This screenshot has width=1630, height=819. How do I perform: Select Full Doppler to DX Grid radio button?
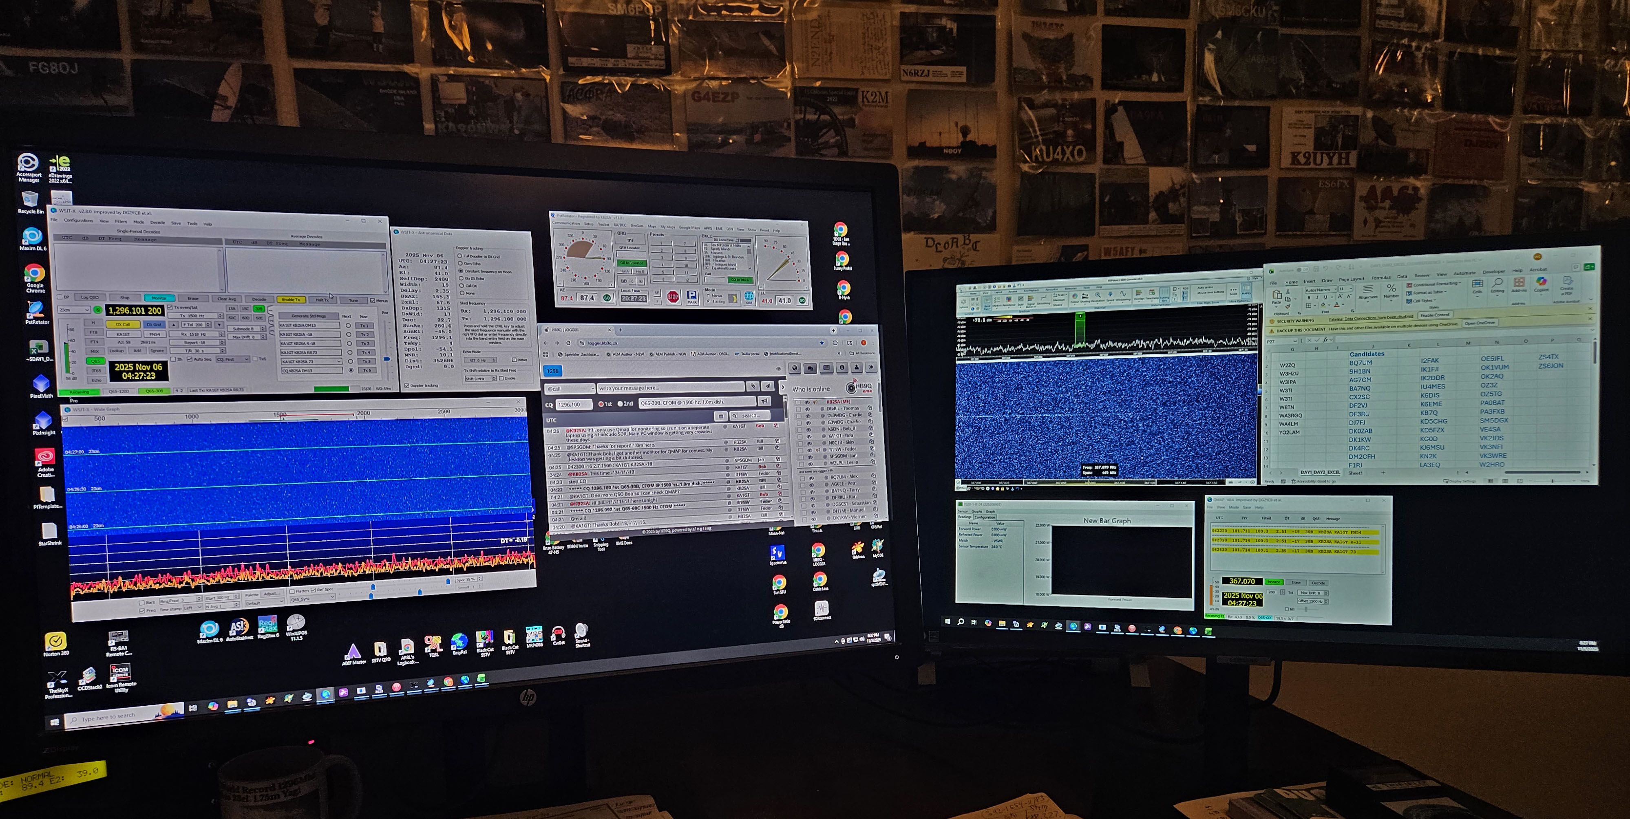(460, 256)
